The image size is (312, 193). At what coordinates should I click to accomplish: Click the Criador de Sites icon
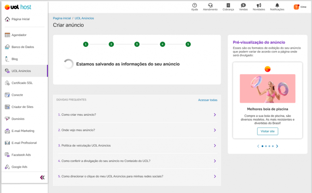click(7, 107)
